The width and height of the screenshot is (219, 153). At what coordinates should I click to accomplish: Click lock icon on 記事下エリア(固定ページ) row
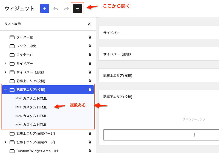(x=90, y=142)
